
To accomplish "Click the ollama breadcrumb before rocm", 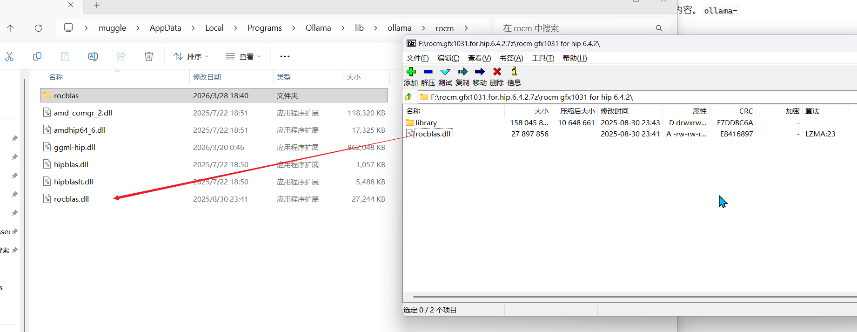I will (400, 28).
